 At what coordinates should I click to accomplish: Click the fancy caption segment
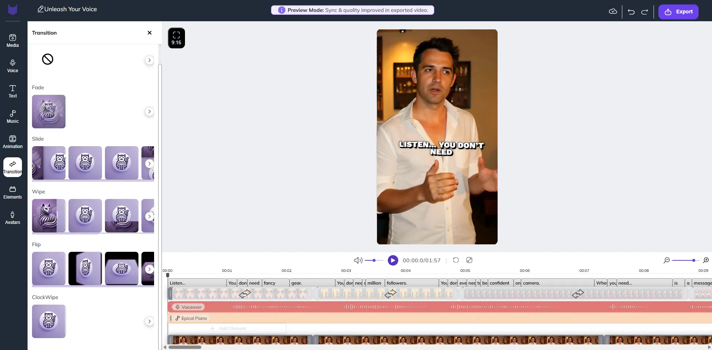pyautogui.click(x=276, y=283)
